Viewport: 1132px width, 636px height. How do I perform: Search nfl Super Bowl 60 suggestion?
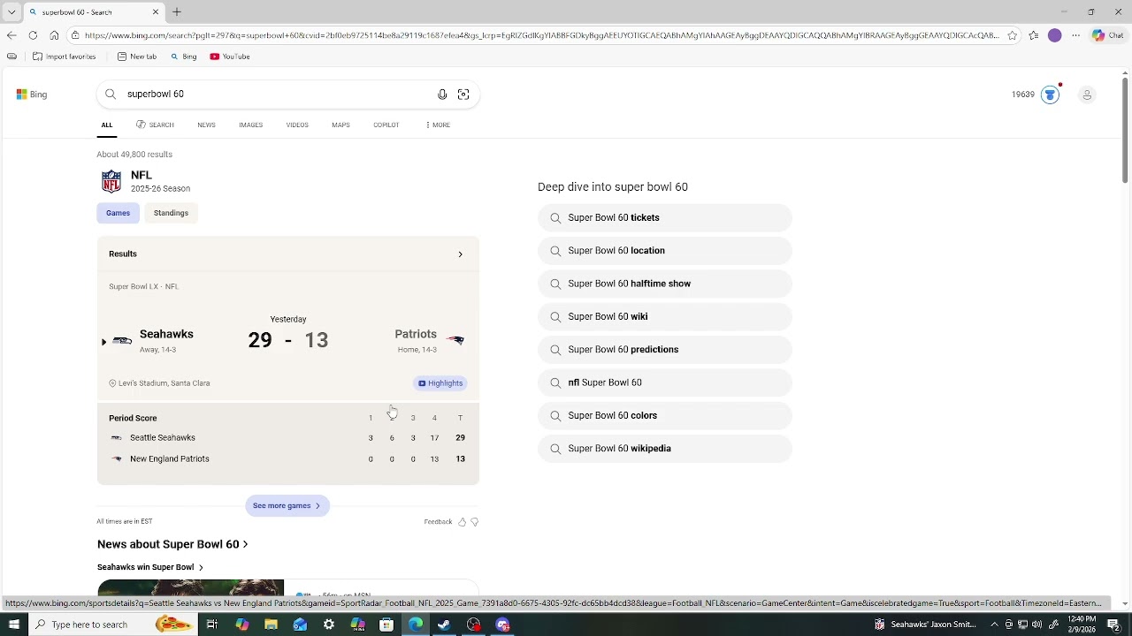tap(664, 382)
